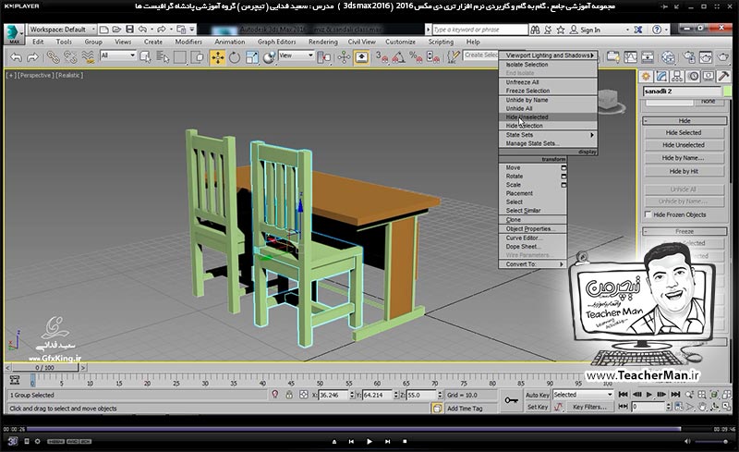
Task: Activate the Select and Scale tool
Action: pos(251,57)
